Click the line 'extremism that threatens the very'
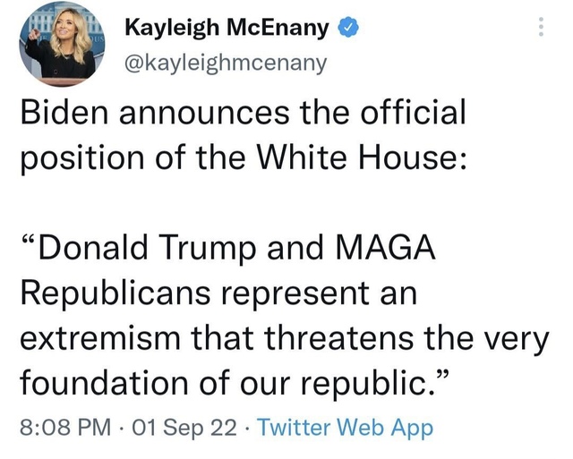 [285, 338]
